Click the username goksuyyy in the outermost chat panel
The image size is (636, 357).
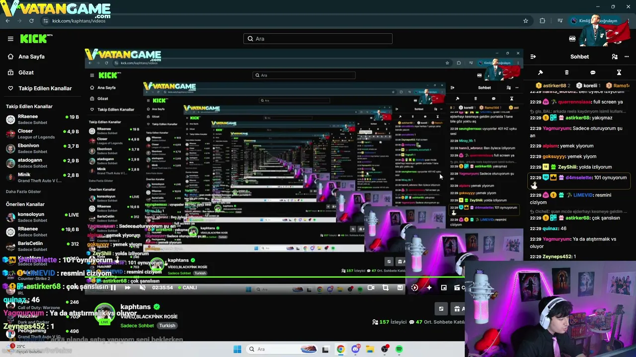point(554,157)
